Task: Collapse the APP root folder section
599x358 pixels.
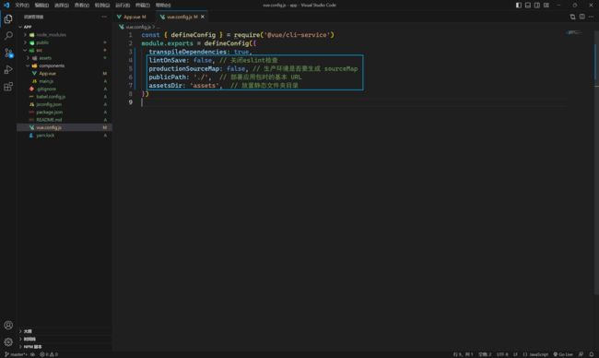Action: 65,27
